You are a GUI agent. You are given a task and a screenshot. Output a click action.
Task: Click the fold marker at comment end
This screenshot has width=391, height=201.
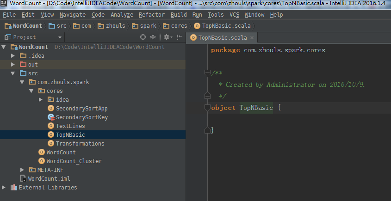207,96
